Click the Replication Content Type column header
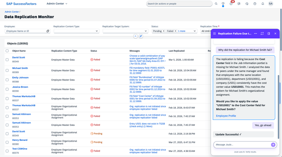 [x=64, y=51]
